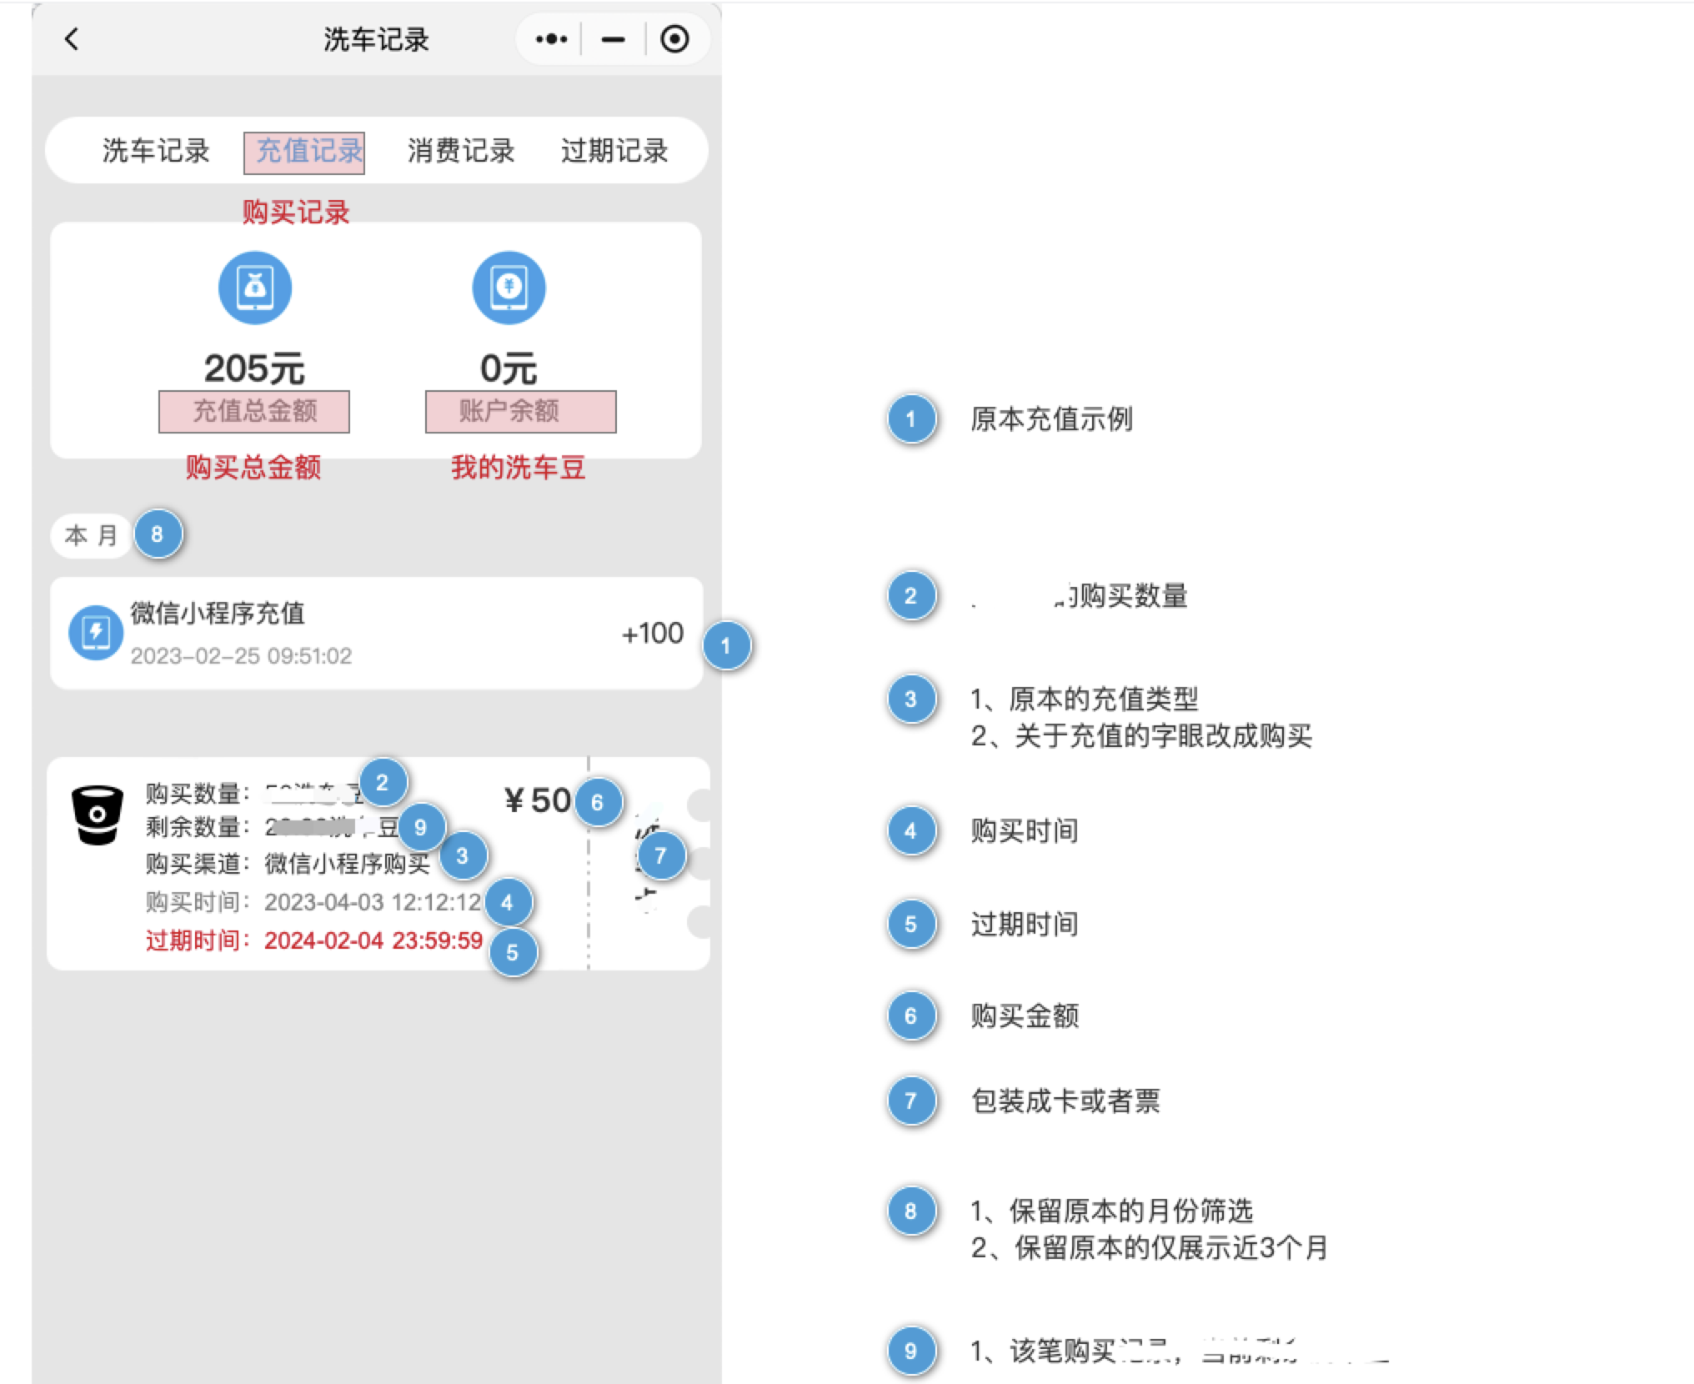Click the red 购买记录 annotation text
This screenshot has height=1384, width=1694.
click(x=296, y=212)
